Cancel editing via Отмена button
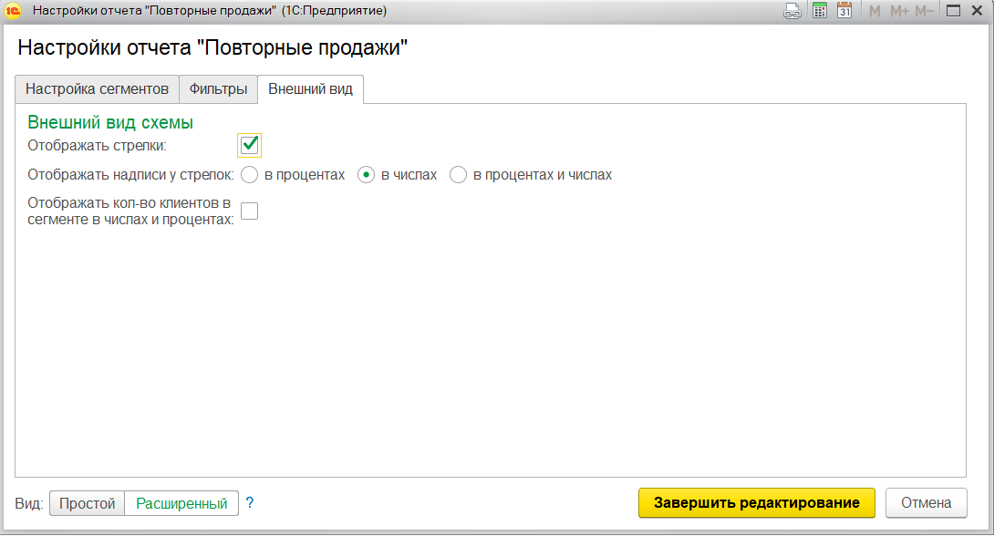Viewport: 994px width, 536px height. point(927,502)
